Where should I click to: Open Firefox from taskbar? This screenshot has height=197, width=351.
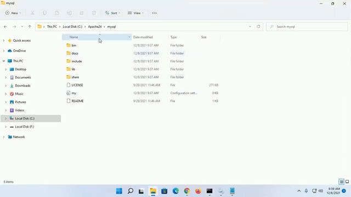point(198,191)
